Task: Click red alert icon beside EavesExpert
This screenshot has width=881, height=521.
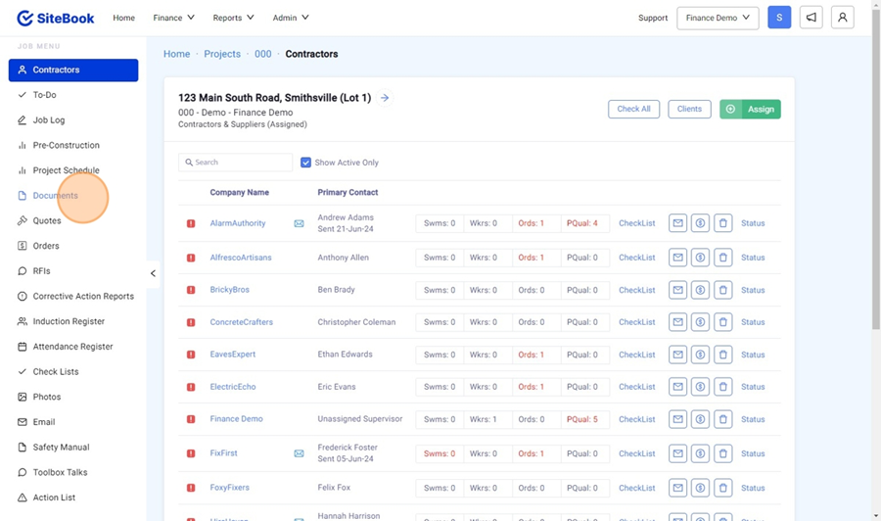Action: click(191, 355)
